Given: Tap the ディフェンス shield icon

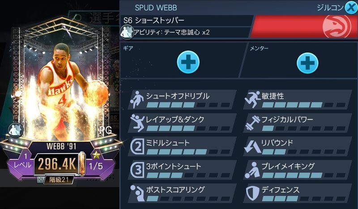Looking at the screenshot, I should click(252, 193).
